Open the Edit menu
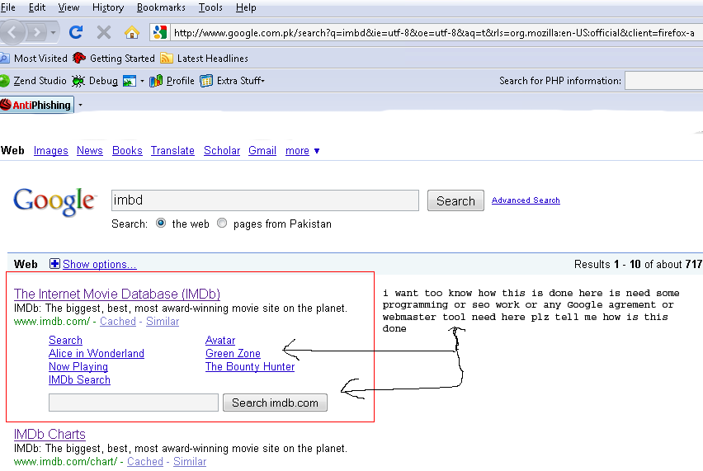Viewport: 703px width, 471px height. click(37, 7)
